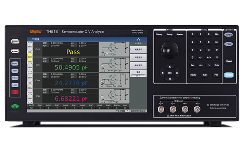Select the Coss = Cds + Cgd circuit diagram
The height and width of the screenshot is (149, 244).
pyautogui.click(x=114, y=80)
